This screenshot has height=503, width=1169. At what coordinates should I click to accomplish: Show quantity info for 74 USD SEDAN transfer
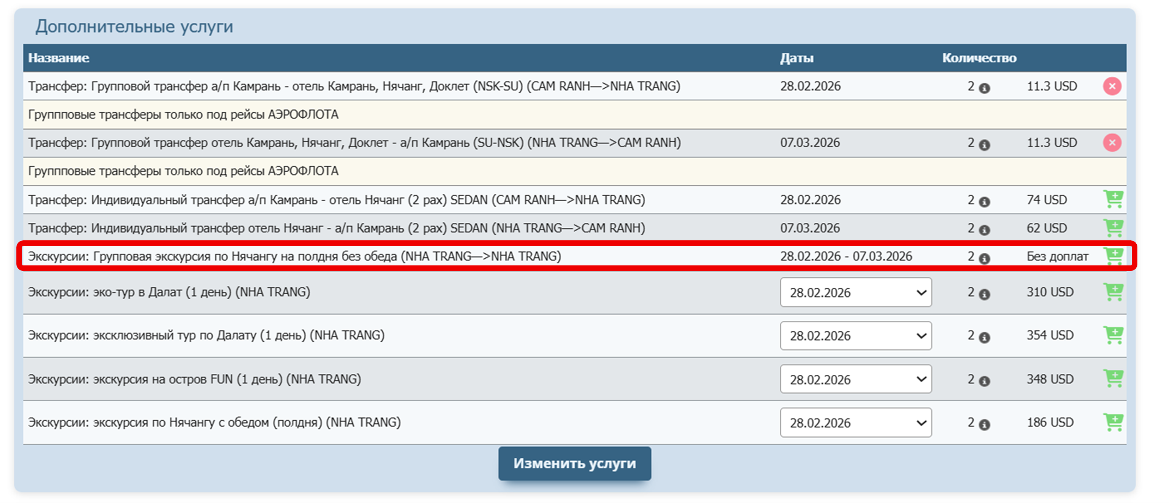pos(984,202)
